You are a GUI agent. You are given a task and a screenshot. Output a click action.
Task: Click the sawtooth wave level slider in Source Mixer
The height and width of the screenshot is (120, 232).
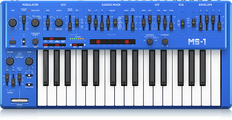click(96, 23)
